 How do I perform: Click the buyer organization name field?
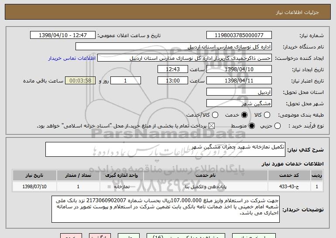pos(174,47)
